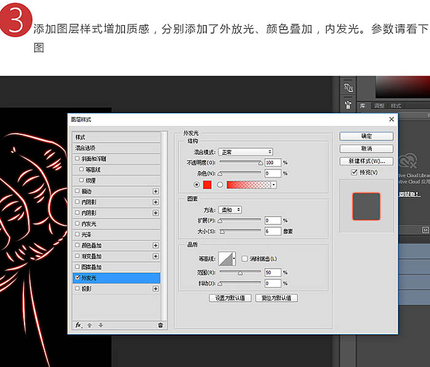Open the 方法 technique dropdown
This screenshot has height=367, width=430.
click(x=230, y=210)
